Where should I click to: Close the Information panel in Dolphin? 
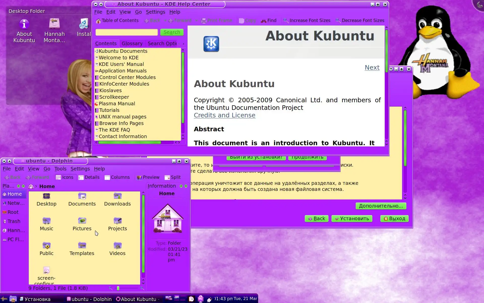(186, 186)
